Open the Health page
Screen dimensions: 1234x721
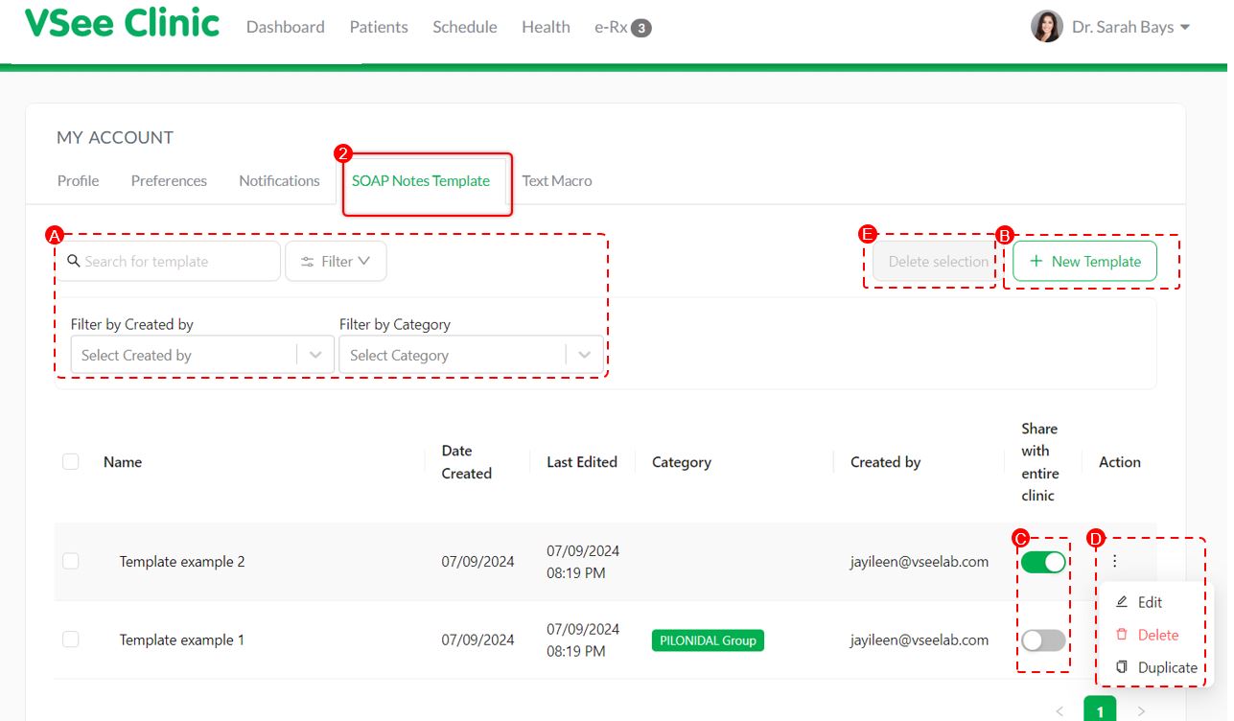pos(546,27)
